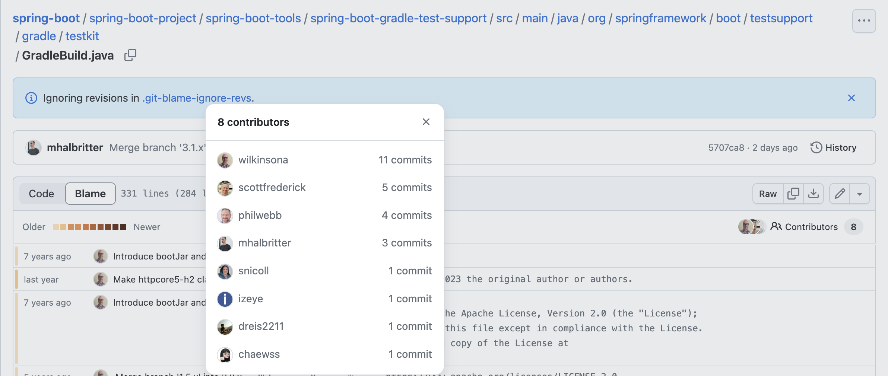Click the contributors count badge 8
The height and width of the screenshot is (376, 888).
click(x=853, y=227)
